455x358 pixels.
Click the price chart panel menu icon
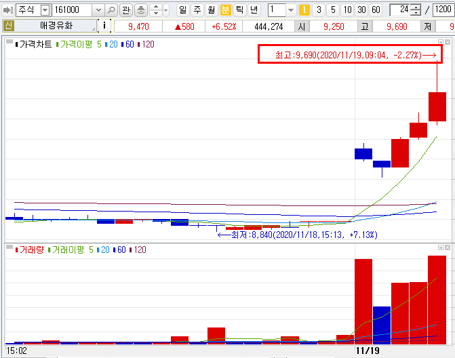(9, 42)
